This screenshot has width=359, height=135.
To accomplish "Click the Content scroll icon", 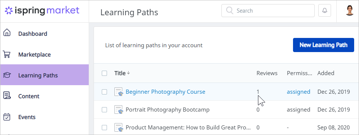I will click(7, 96).
